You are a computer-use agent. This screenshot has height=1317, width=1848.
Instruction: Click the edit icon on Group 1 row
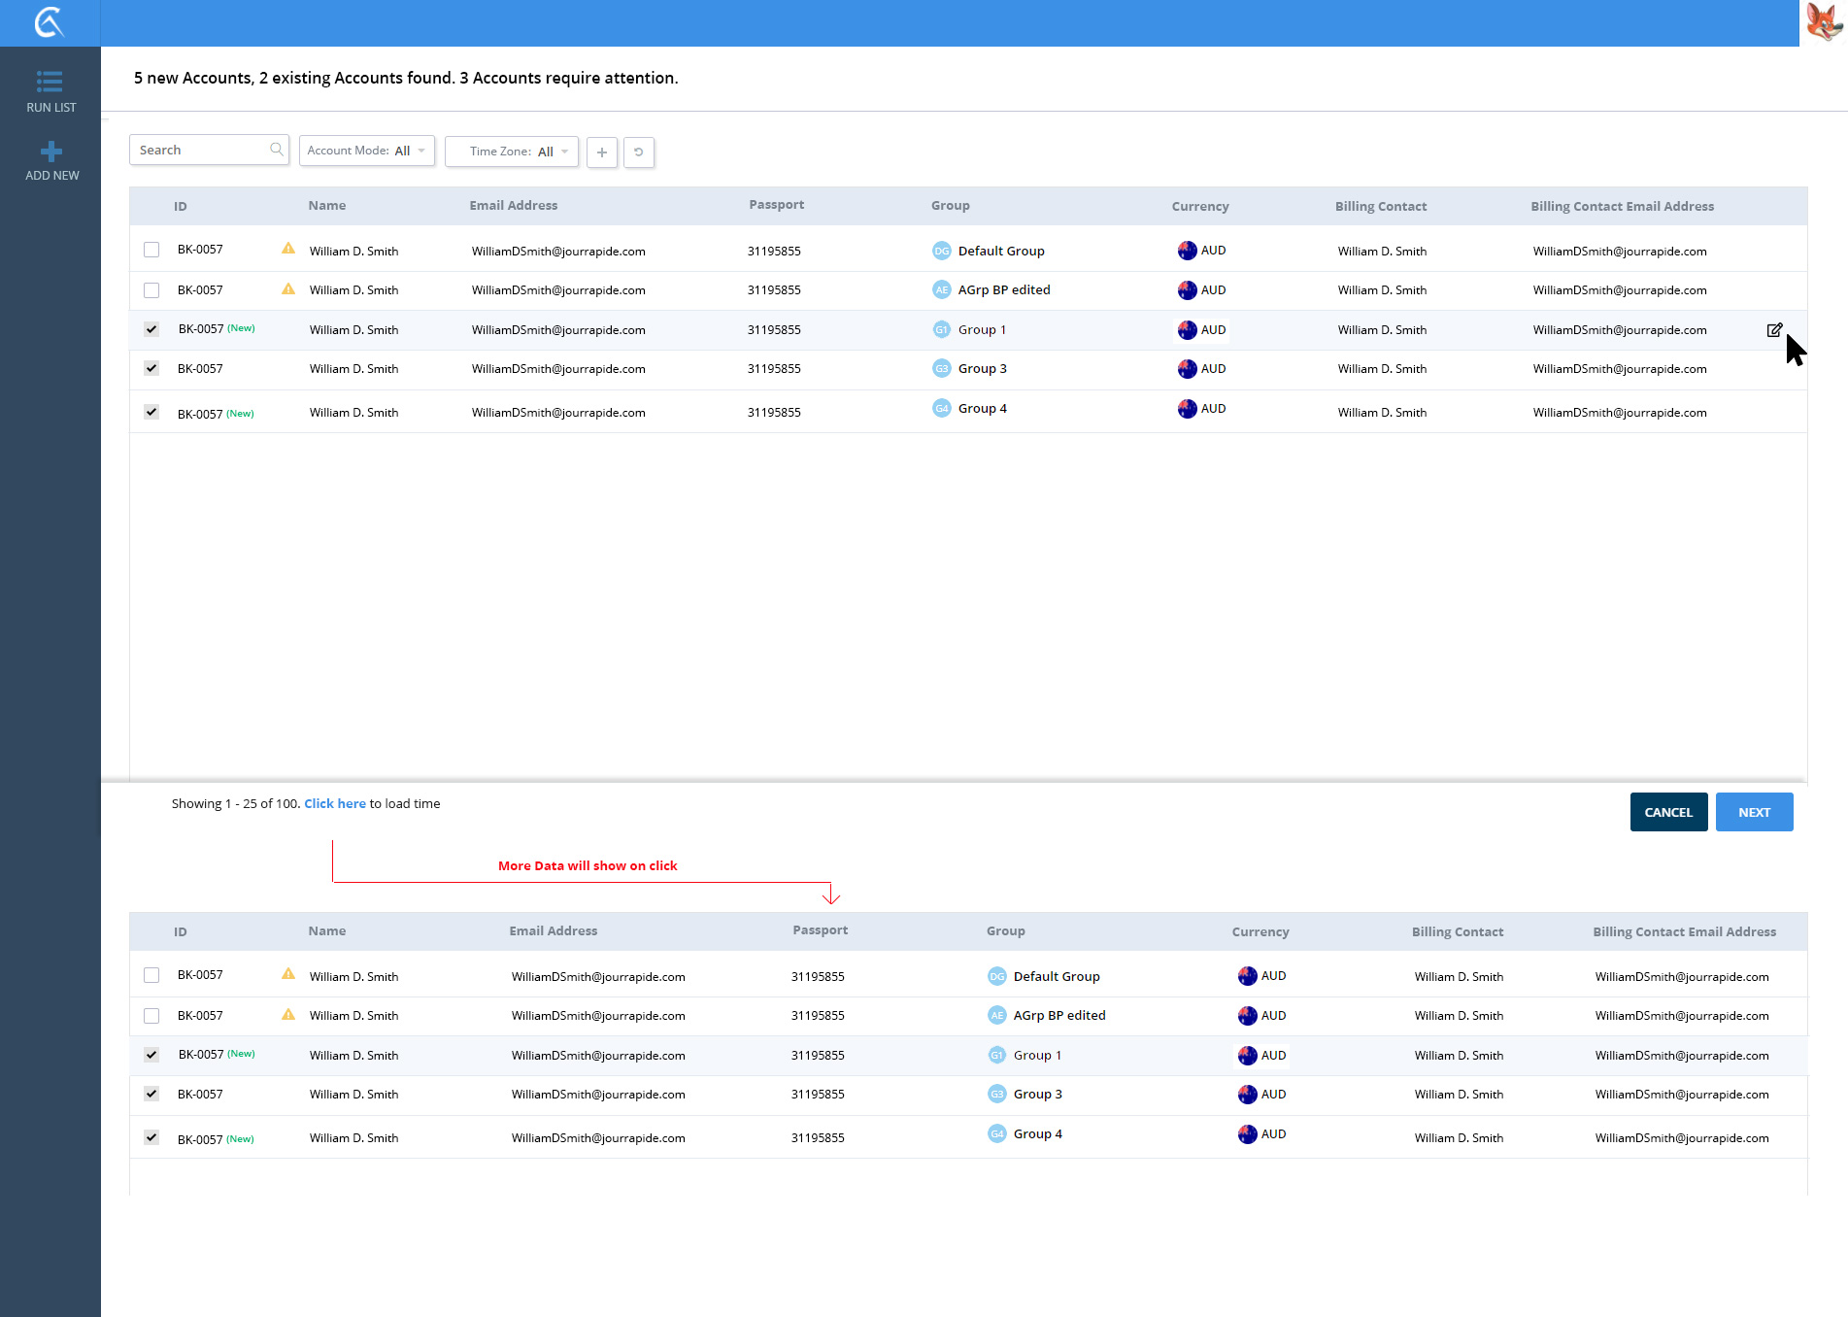[x=1774, y=330]
